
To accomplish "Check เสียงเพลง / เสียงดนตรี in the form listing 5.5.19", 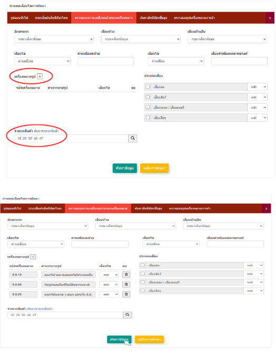I will coord(142,282).
